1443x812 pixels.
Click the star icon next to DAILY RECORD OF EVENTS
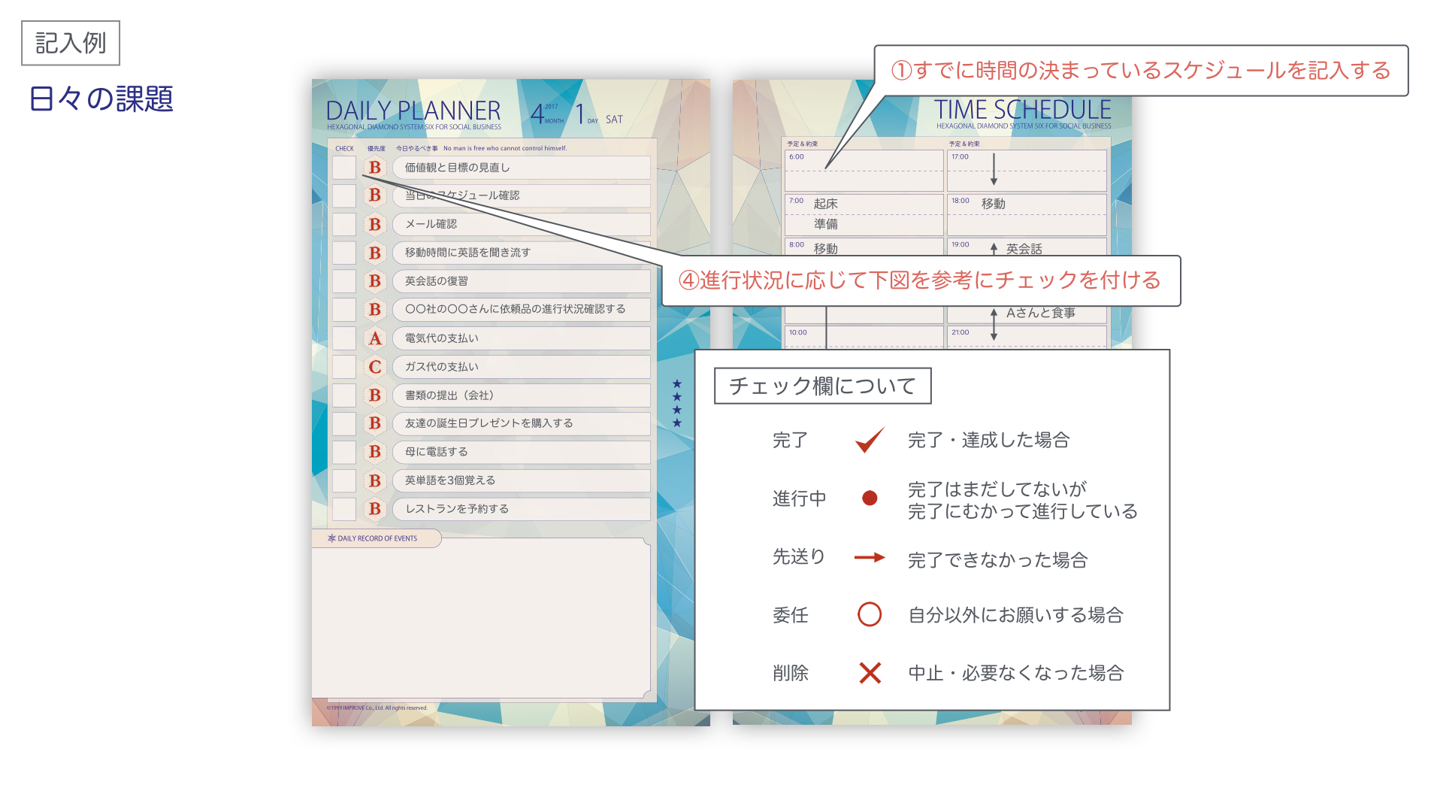pyautogui.click(x=331, y=538)
